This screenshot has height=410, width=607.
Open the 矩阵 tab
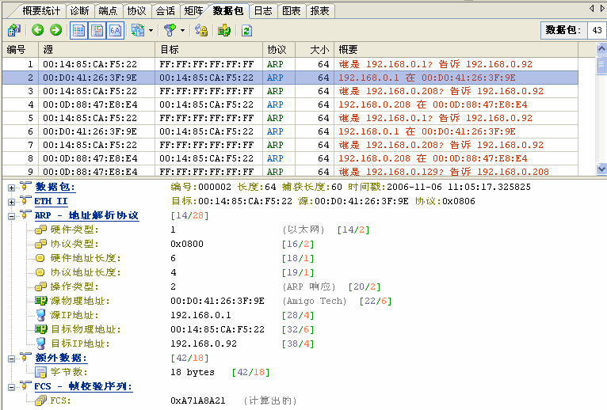coord(193,11)
